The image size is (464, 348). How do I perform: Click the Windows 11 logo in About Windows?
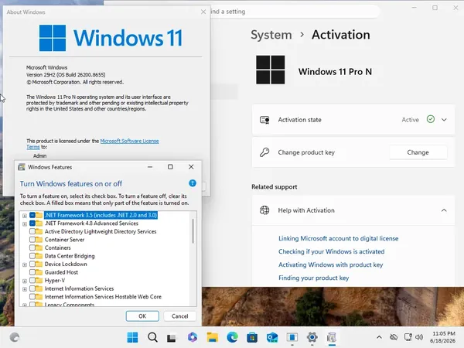pyautogui.click(x=111, y=38)
